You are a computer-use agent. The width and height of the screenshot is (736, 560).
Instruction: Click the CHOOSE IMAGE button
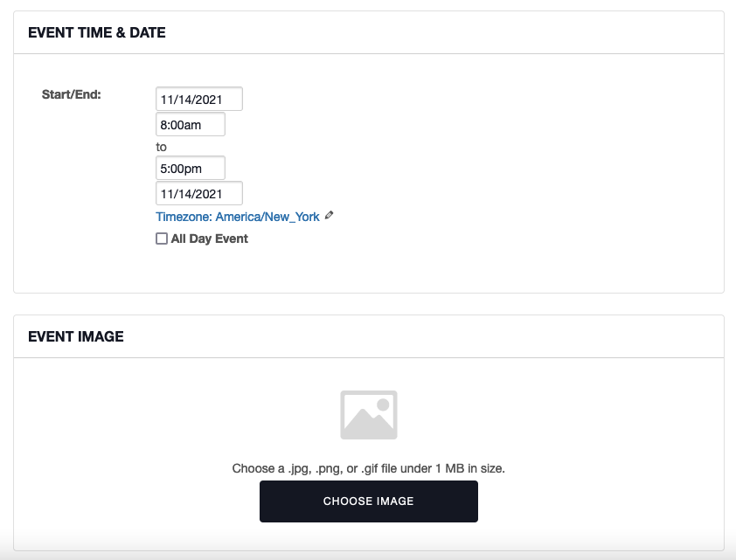coord(369,501)
